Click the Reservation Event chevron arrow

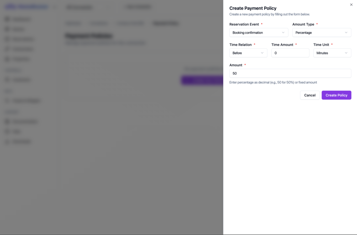[283, 32]
